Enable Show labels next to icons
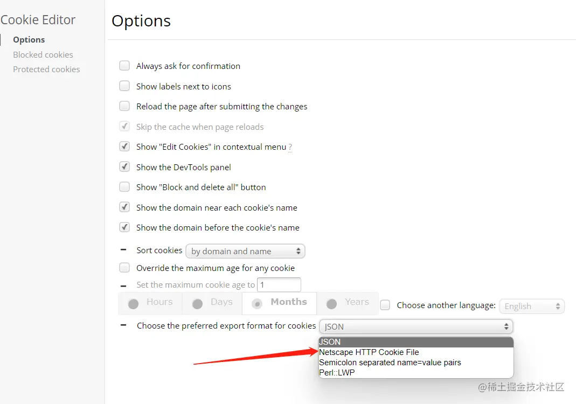576x404 pixels. point(124,86)
